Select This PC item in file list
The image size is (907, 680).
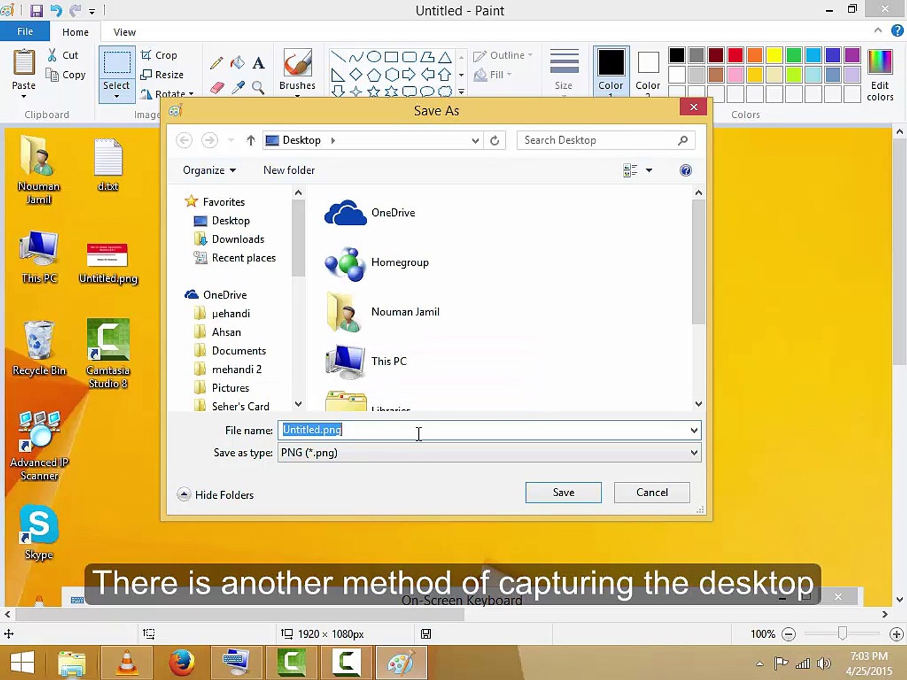coord(366,361)
